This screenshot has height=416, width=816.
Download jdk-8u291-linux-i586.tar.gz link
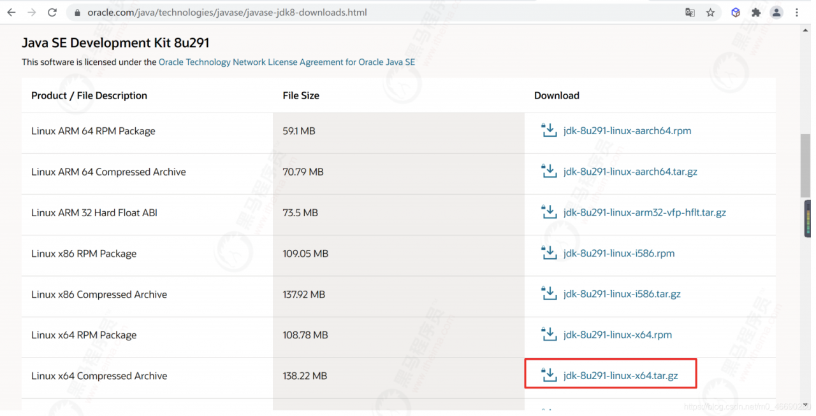pos(622,294)
